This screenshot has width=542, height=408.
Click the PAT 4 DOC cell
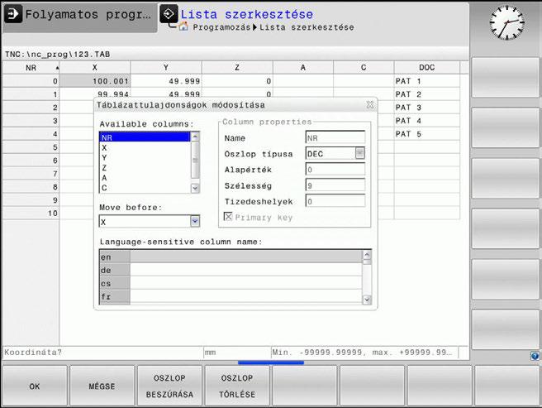point(427,121)
